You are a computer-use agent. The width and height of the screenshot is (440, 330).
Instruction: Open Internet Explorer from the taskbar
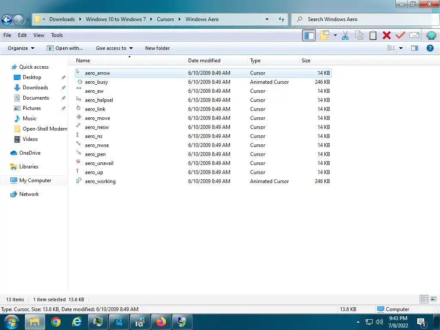point(76,322)
